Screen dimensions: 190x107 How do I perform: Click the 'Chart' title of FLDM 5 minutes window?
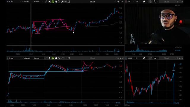[x=92, y=58]
